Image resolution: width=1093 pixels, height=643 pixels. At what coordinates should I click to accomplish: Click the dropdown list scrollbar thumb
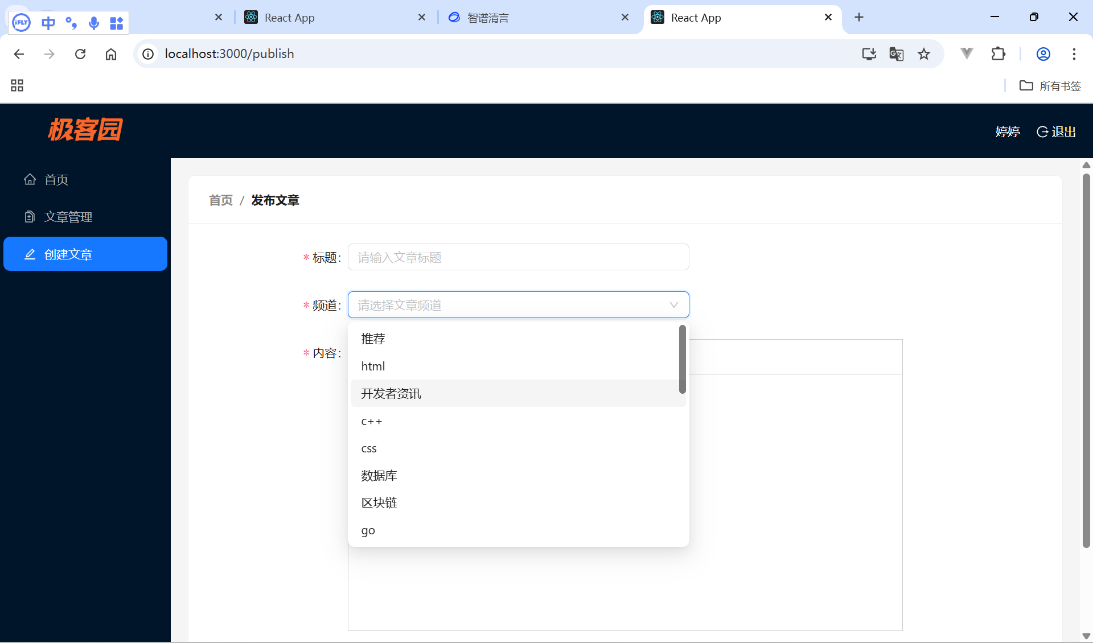pyautogui.click(x=682, y=359)
